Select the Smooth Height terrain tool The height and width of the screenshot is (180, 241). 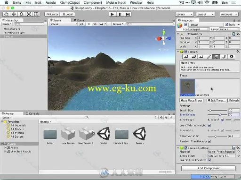[201, 57]
